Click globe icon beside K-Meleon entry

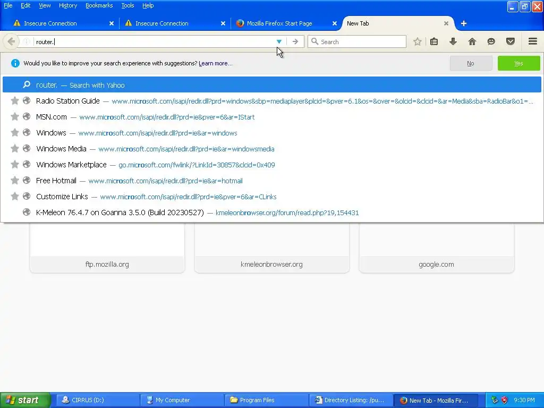(x=27, y=212)
